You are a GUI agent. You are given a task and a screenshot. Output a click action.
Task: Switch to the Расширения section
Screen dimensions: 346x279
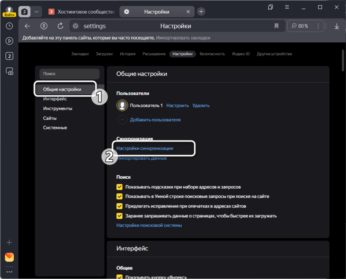coord(154,54)
